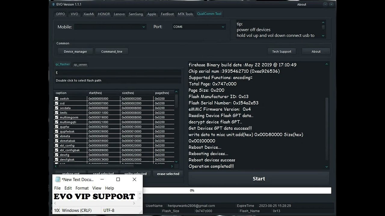Click the 0% progress bar
Screen dimensions: 385x216
coord(237,190)
